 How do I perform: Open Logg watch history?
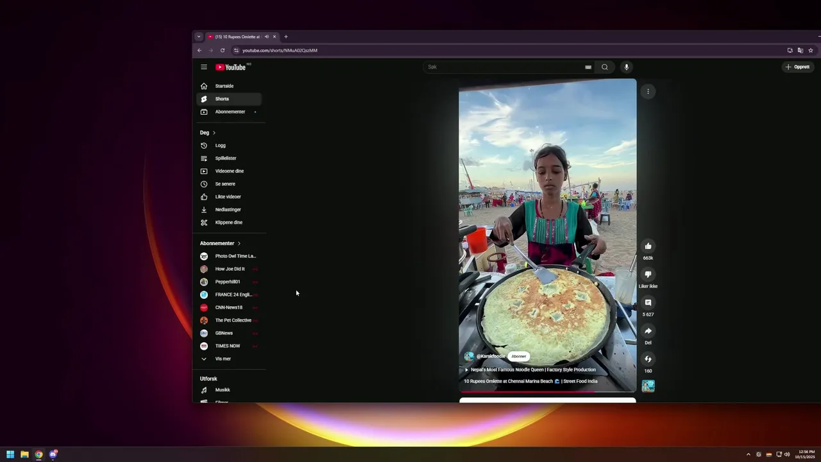point(229,145)
